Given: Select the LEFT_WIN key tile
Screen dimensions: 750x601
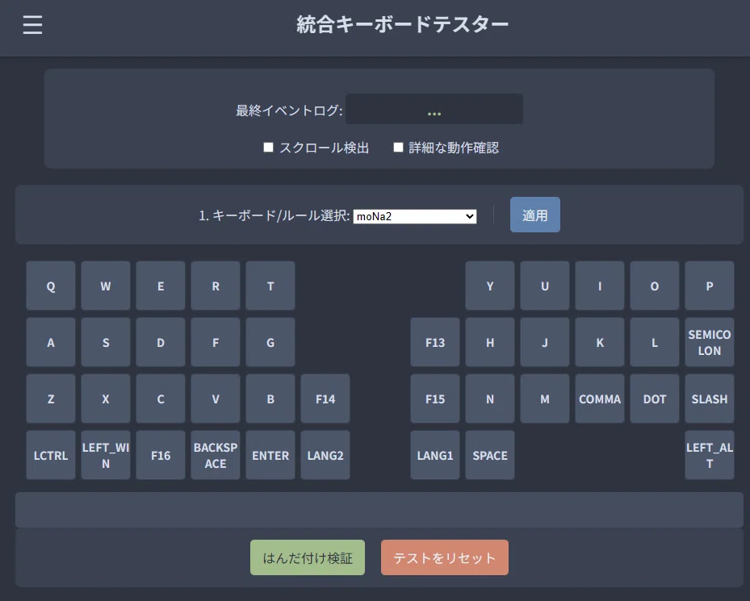Looking at the screenshot, I should [106, 455].
